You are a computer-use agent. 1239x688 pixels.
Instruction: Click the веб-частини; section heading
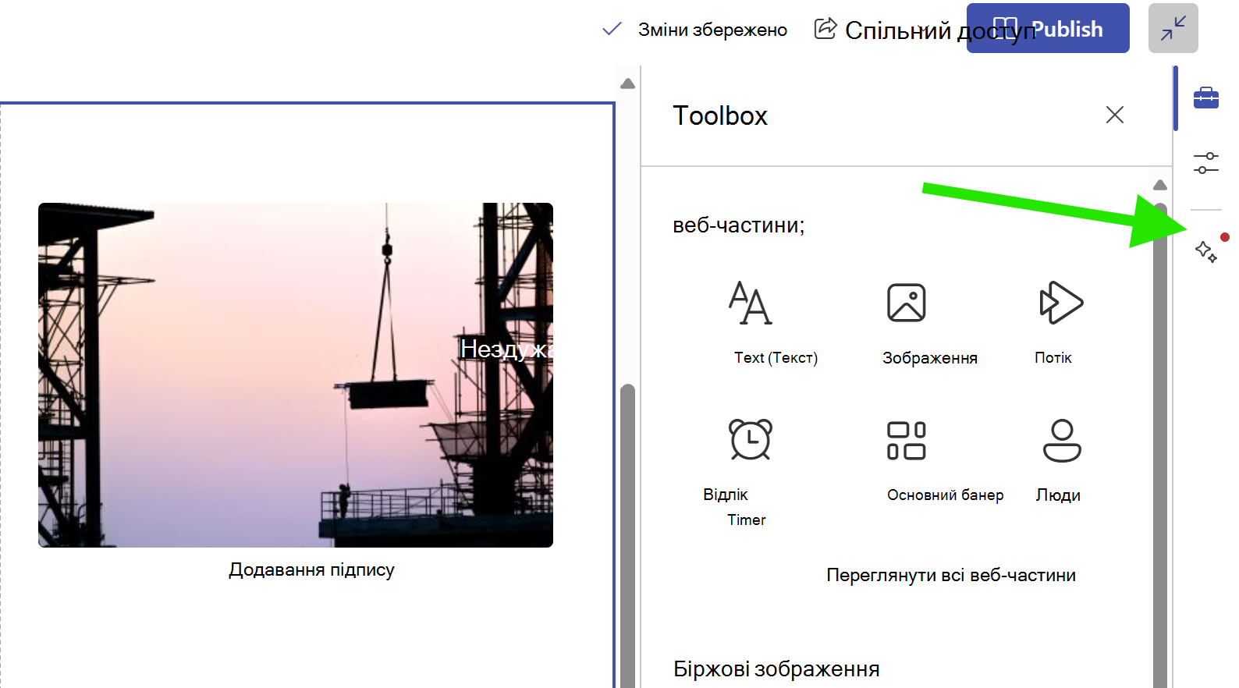[738, 225]
